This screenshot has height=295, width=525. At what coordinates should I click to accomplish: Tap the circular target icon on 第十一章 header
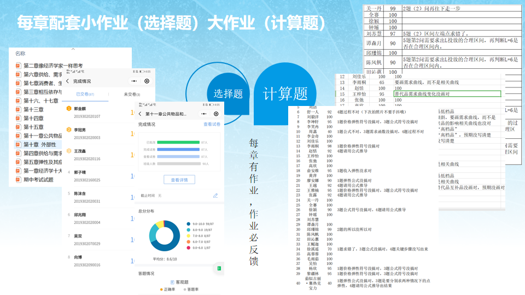point(217,114)
